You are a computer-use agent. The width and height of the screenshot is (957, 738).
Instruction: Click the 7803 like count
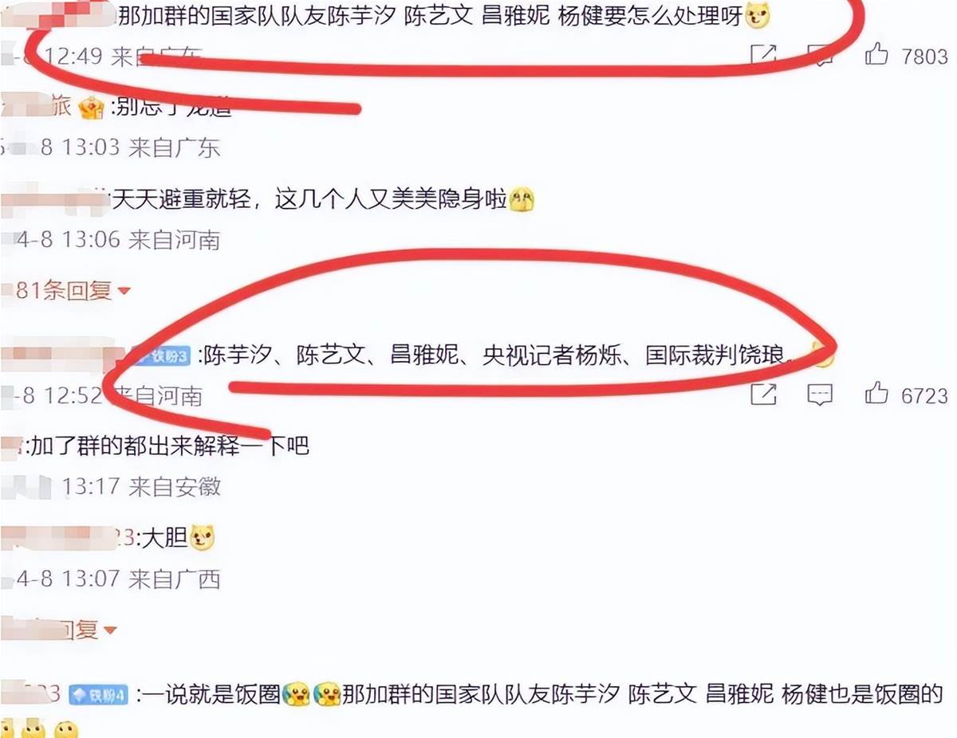tap(924, 56)
